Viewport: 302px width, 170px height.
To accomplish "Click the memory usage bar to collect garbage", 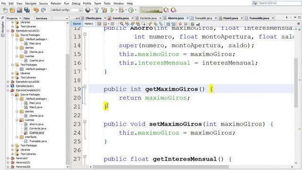I will [x=151, y=10].
